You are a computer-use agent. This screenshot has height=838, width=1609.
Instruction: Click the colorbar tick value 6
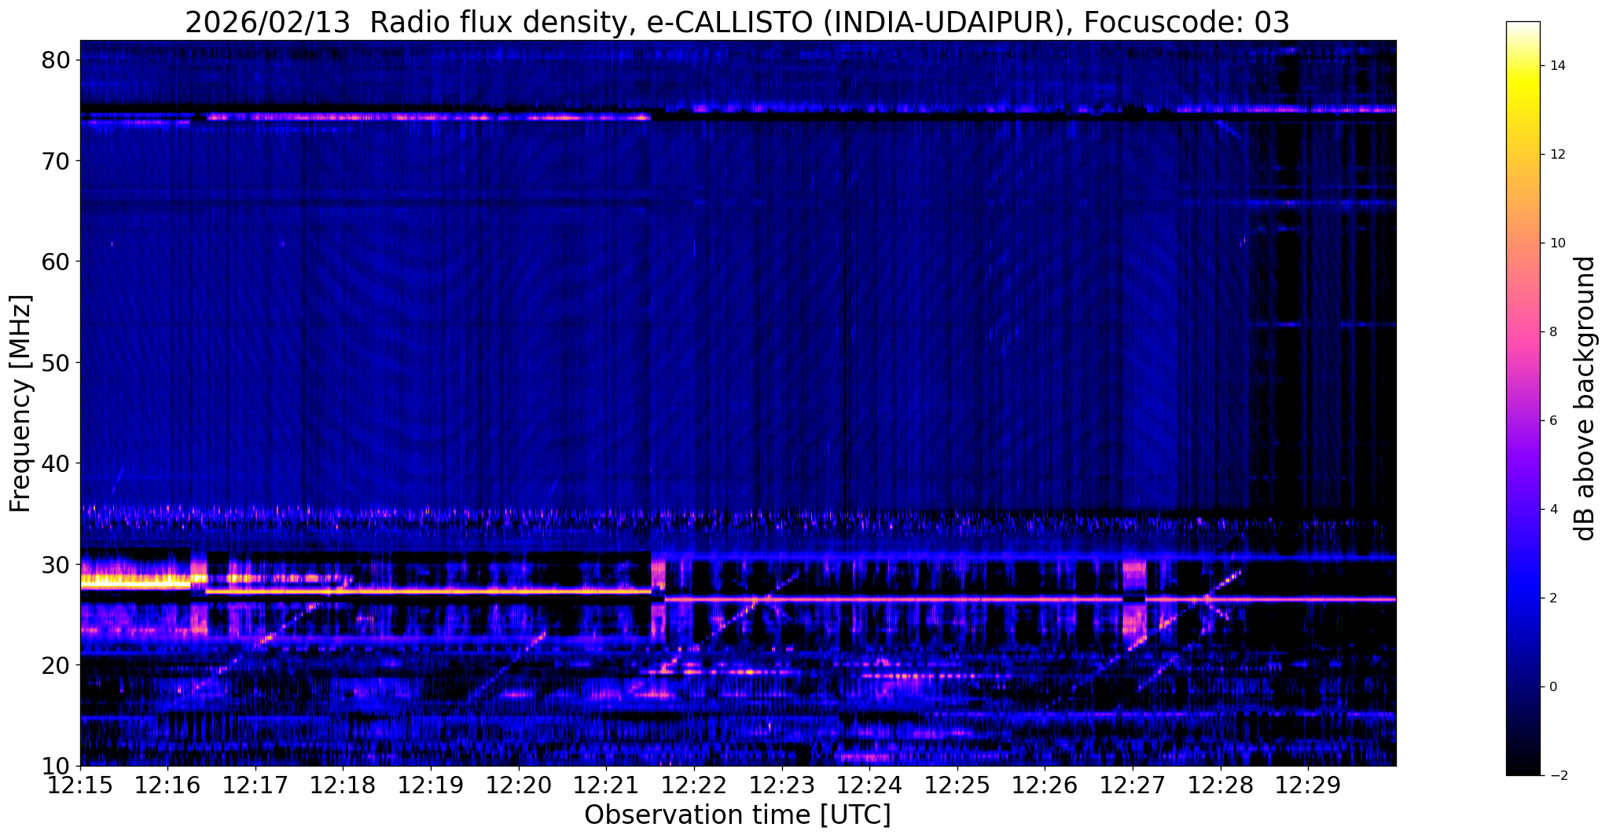[1553, 421]
